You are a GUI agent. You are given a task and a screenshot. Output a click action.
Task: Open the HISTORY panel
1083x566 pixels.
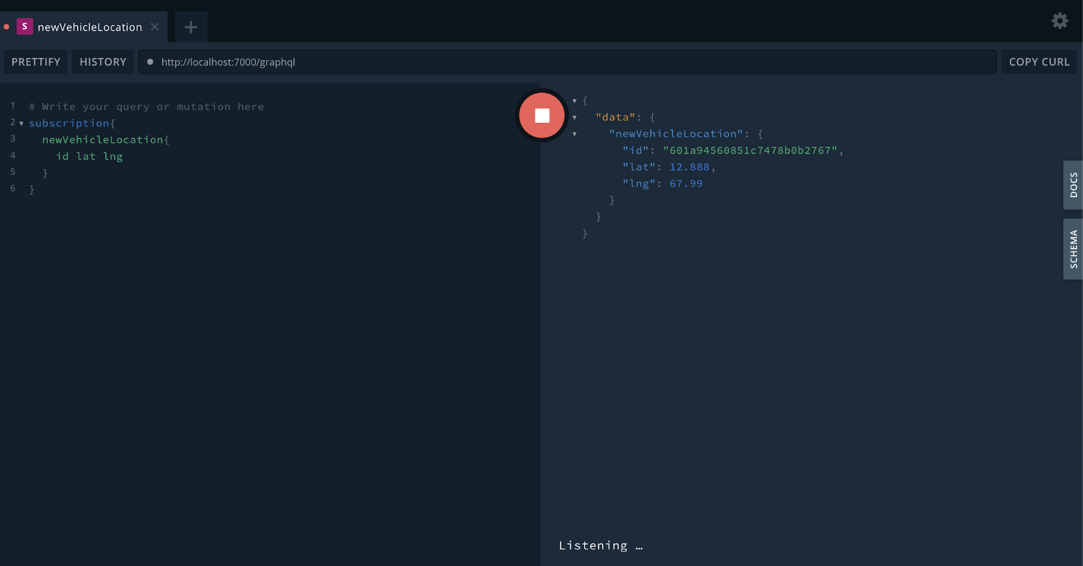click(102, 62)
